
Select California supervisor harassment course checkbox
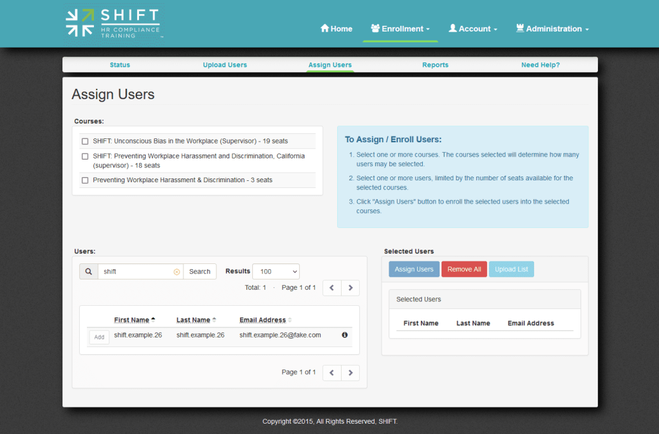[x=85, y=156]
